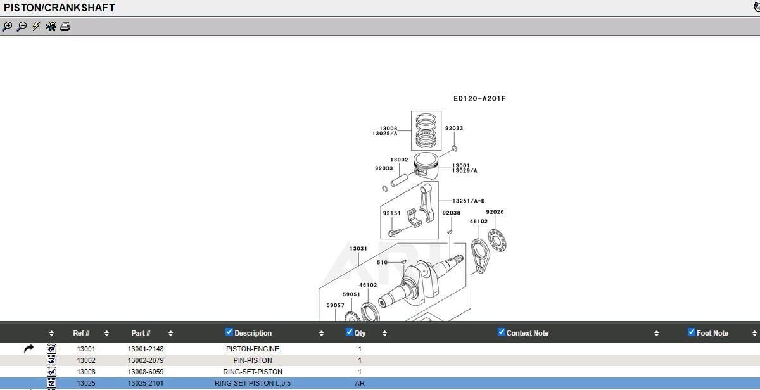Screen dimensions: 760x390
Task: Click part number 13002-2079
Action: tap(146, 360)
